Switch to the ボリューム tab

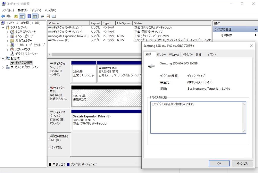174,55
